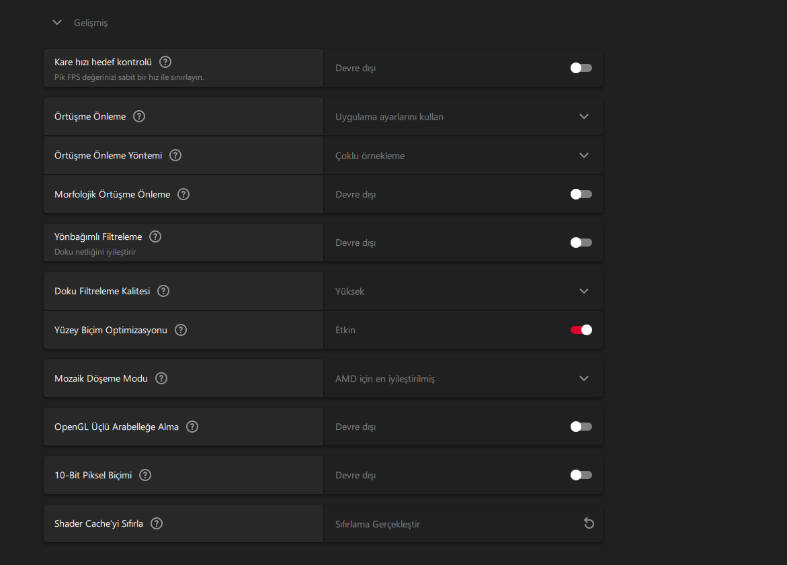The height and width of the screenshot is (565, 787).
Task: Open Doku Filtreleme Kalitesi dropdown
Action: [583, 291]
